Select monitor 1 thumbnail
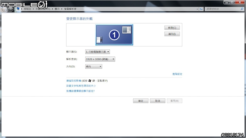The width and height of the screenshot is (246, 138). click(x=114, y=35)
